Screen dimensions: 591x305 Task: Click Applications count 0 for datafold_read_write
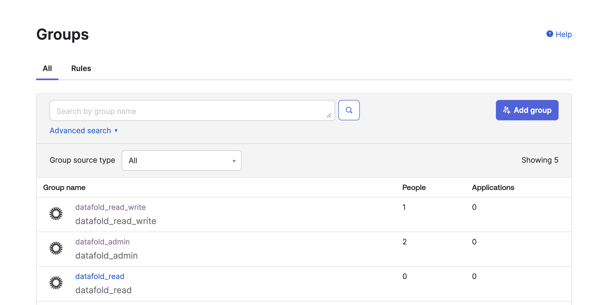pos(474,207)
